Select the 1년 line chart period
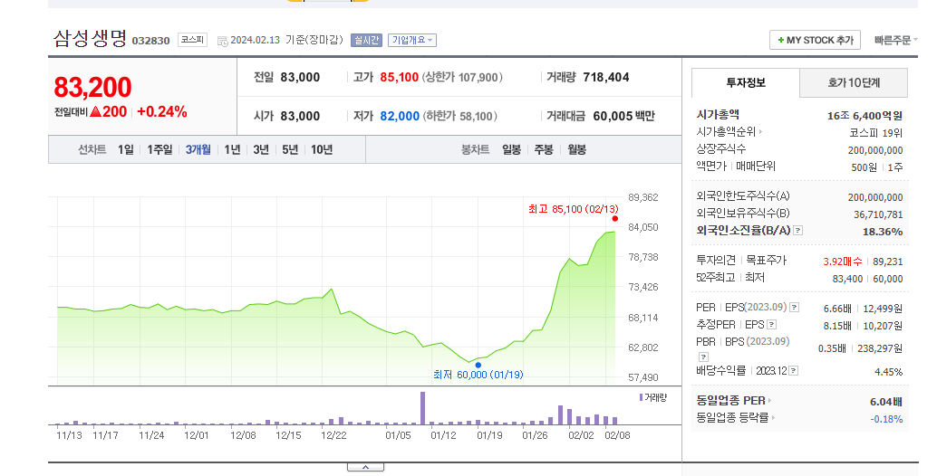Image resolution: width=937 pixels, height=476 pixels. 232,149
